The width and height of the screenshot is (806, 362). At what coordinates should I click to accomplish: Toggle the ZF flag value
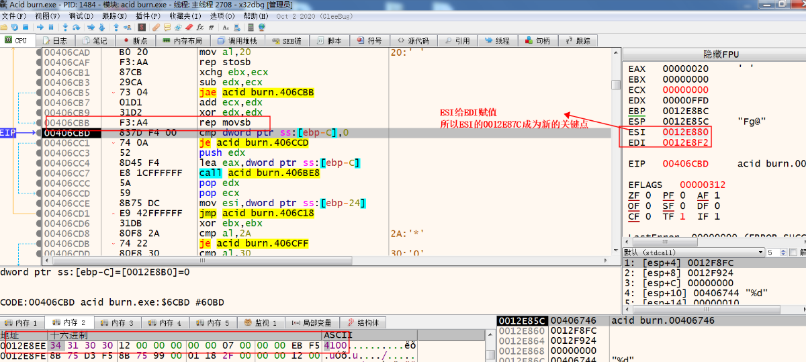click(x=647, y=195)
